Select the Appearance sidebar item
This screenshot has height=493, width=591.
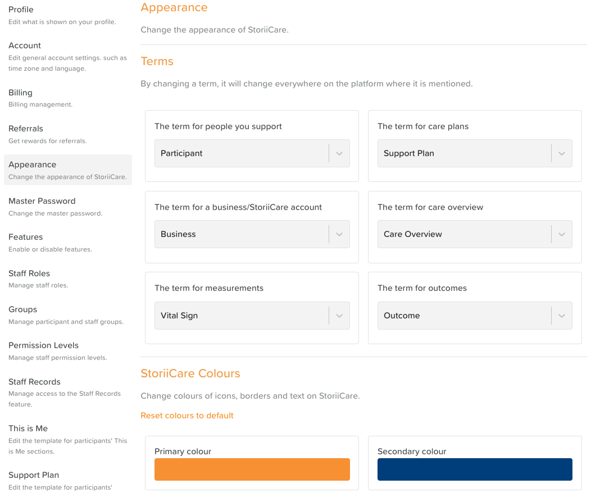pos(68,170)
